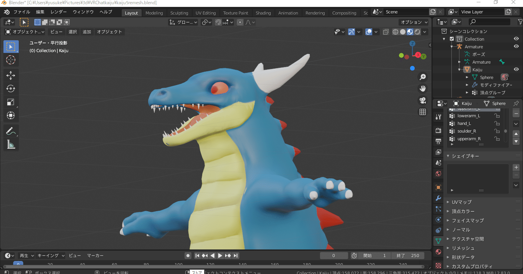The height and width of the screenshot is (274, 523).
Task: Open the Material properties tab
Action: 438,252
